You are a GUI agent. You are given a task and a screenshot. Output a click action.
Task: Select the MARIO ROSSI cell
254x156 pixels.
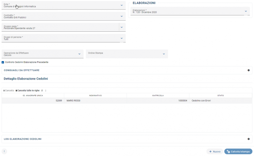[96, 101]
